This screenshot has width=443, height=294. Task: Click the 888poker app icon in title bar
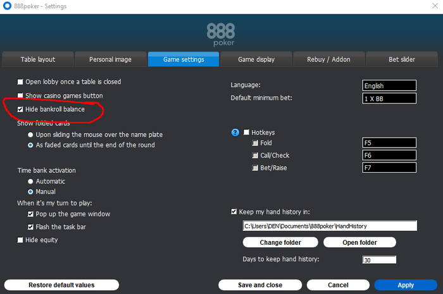click(7, 5)
